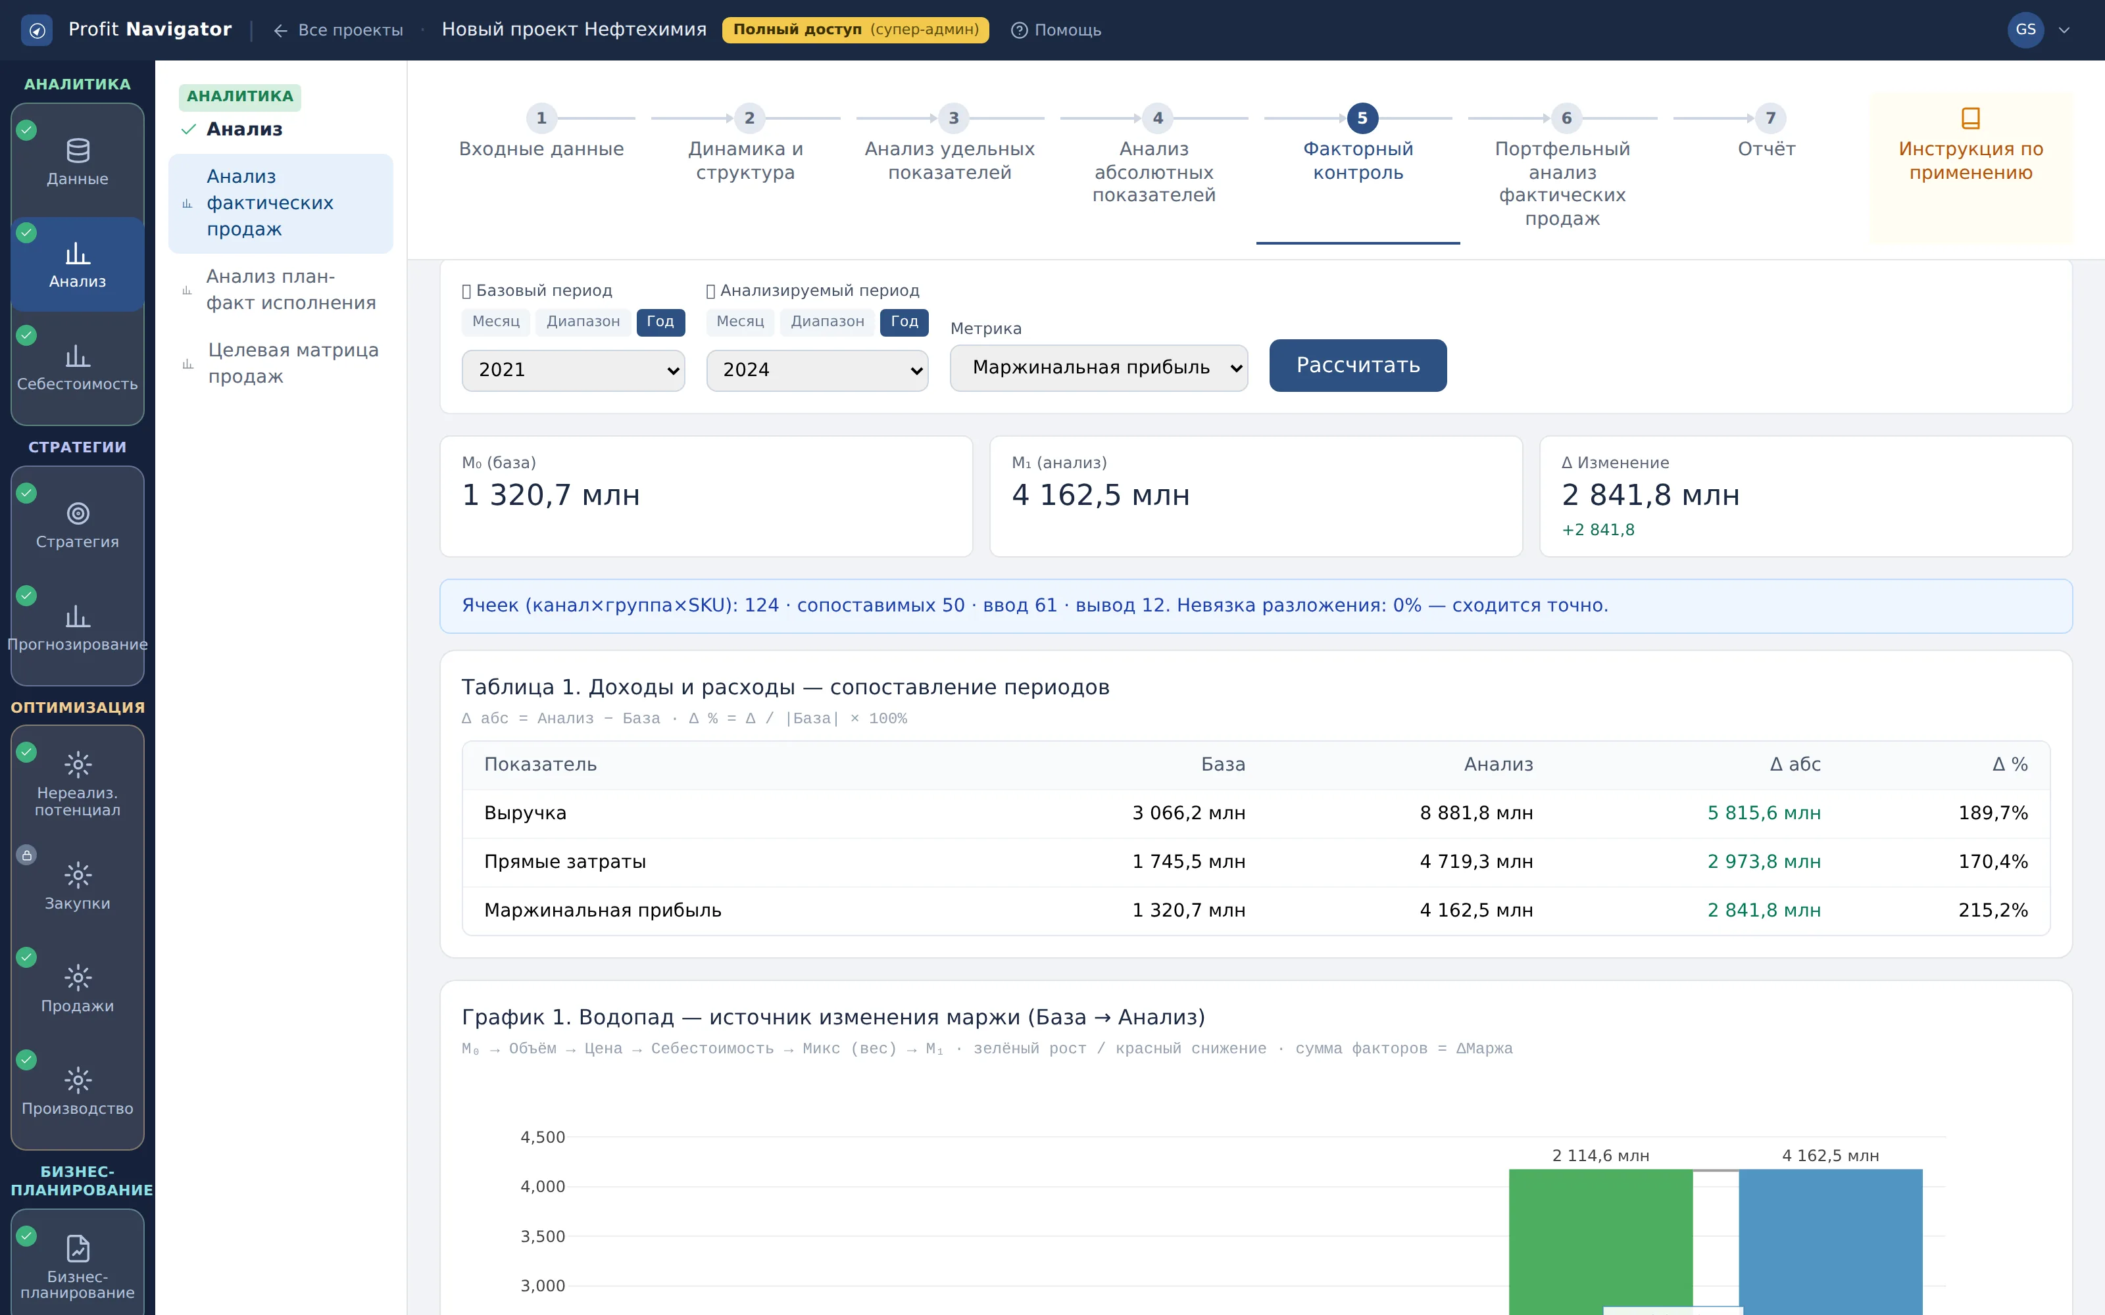This screenshot has height=1315, width=2105.
Task: Open the Прогнозирование chart icon
Action: click(x=78, y=617)
